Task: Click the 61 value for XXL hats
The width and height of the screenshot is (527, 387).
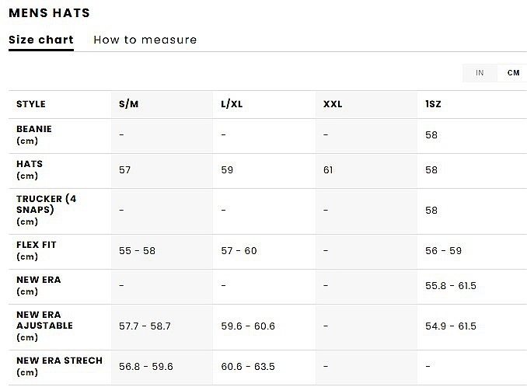Action: pyautogui.click(x=328, y=169)
